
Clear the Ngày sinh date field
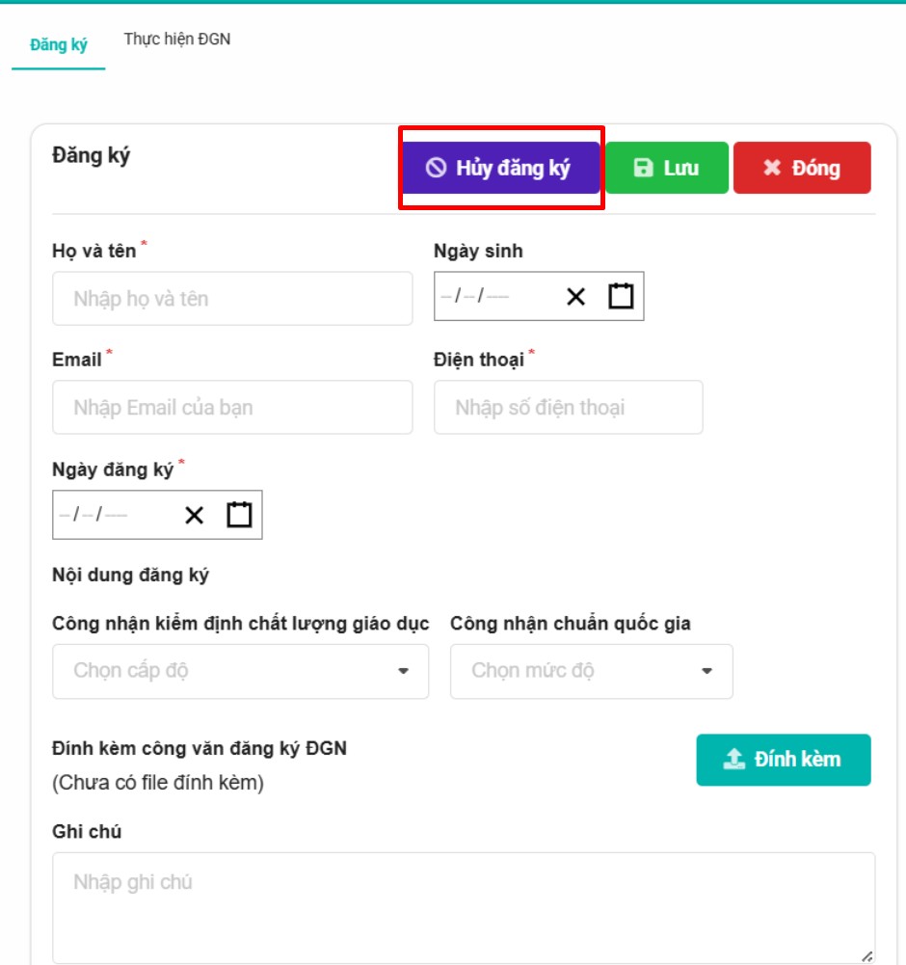575,297
